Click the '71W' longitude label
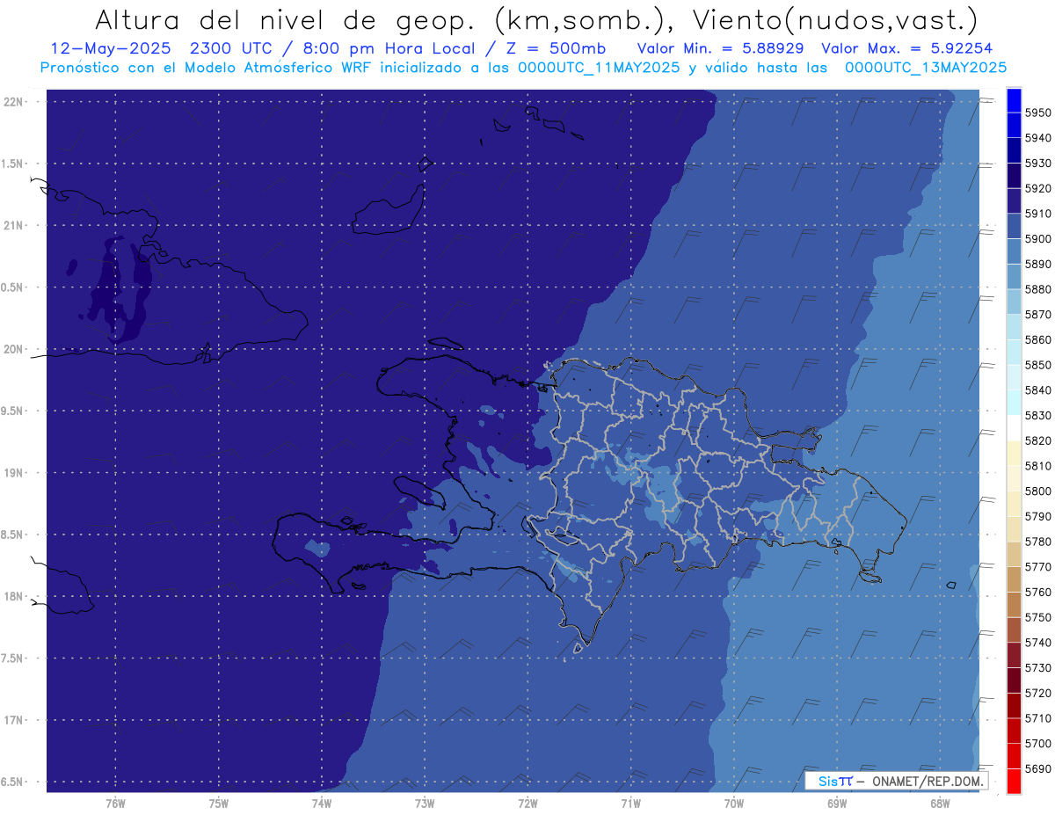Screen dimensions: 1055x815 click(x=630, y=803)
